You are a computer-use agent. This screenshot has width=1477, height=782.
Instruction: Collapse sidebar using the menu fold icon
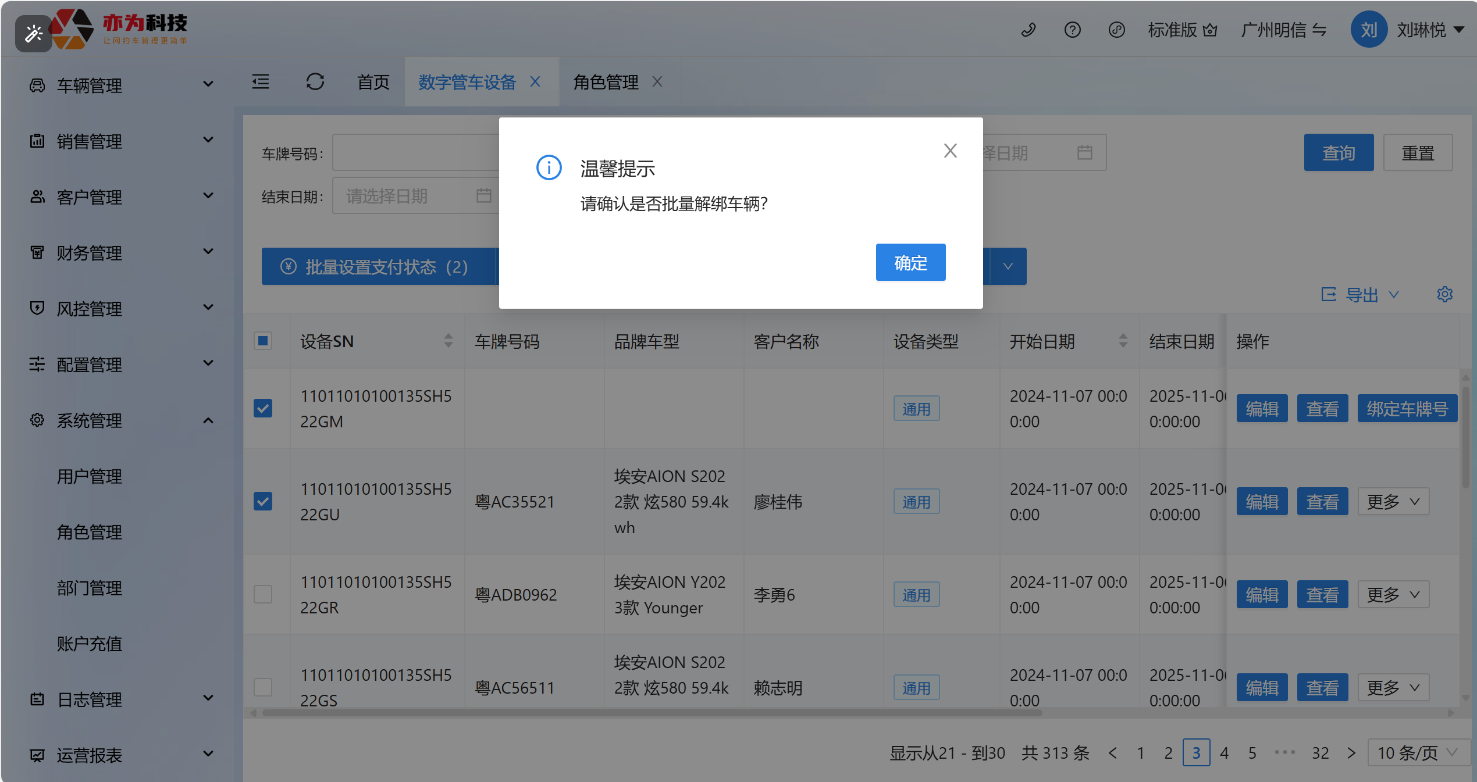click(x=261, y=82)
